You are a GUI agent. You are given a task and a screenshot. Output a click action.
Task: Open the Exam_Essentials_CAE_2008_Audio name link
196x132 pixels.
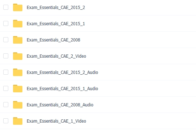coord(60,105)
